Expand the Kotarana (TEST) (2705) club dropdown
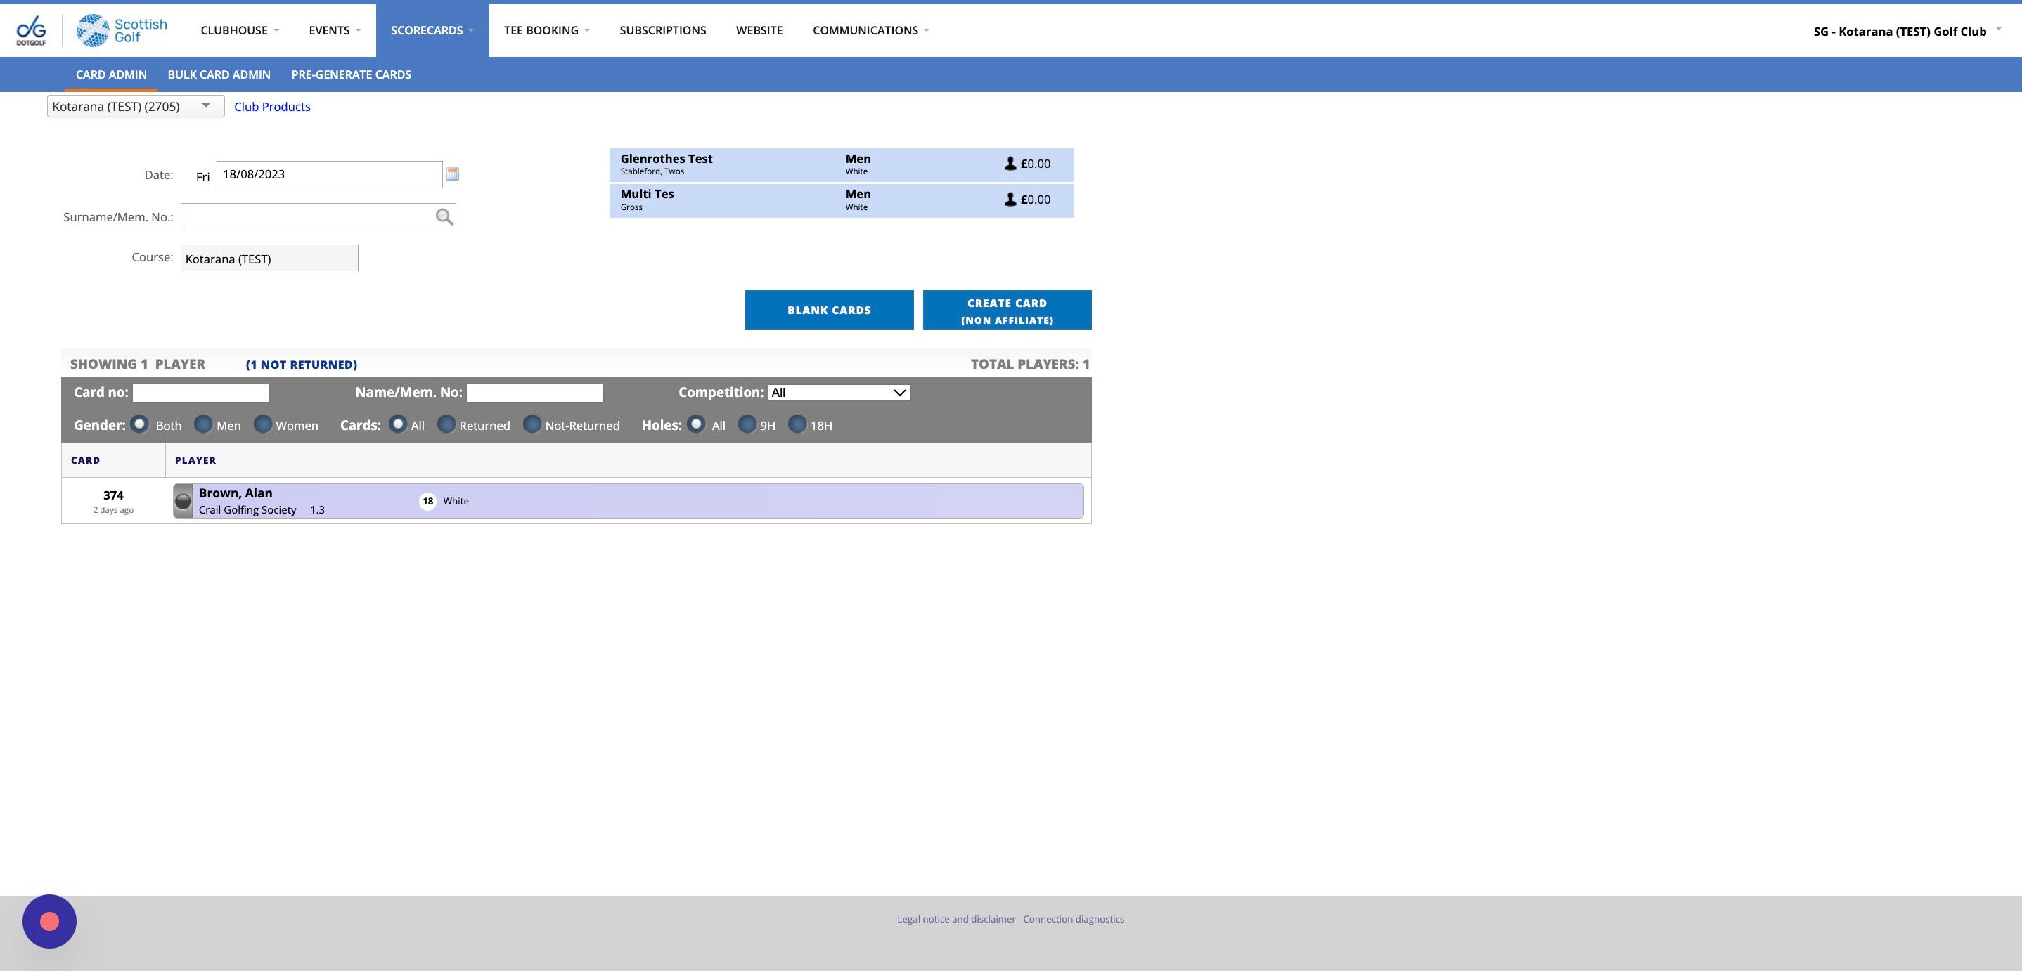 click(135, 107)
